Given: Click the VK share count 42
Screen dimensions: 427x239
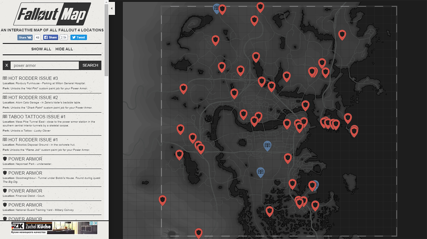Looking at the screenshot, I should tap(38, 38).
